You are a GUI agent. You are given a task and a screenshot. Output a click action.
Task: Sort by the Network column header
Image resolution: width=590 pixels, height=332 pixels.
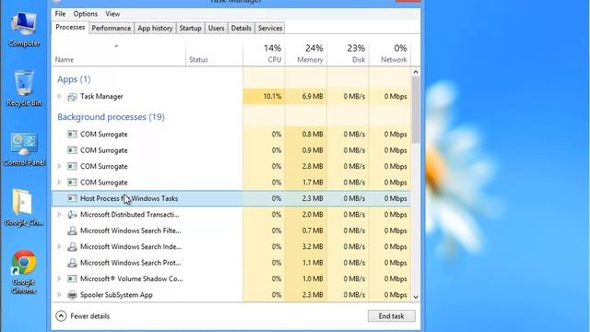[x=390, y=53]
